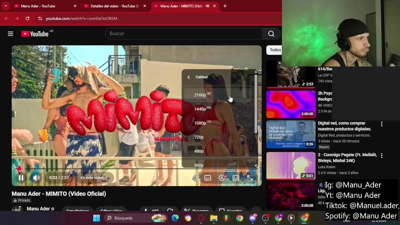Close the 'Detalles del video' tab
Viewport: 400px width, 225px height.
(x=145, y=6)
